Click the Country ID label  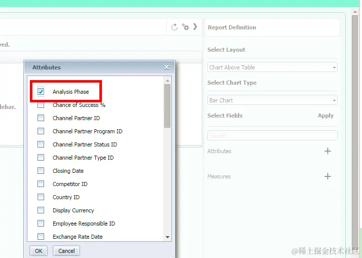66,197
